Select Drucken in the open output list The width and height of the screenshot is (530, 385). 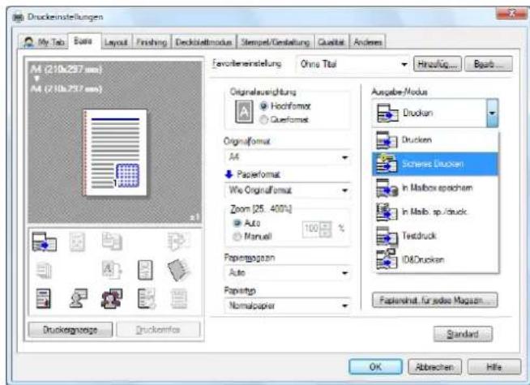(x=435, y=140)
